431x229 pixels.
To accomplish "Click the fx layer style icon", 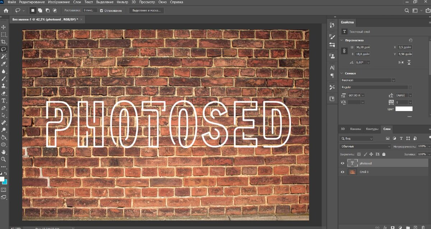I will pyautogui.click(x=385, y=227).
